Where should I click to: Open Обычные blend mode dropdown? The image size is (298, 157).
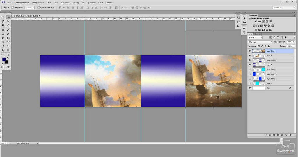(260, 42)
